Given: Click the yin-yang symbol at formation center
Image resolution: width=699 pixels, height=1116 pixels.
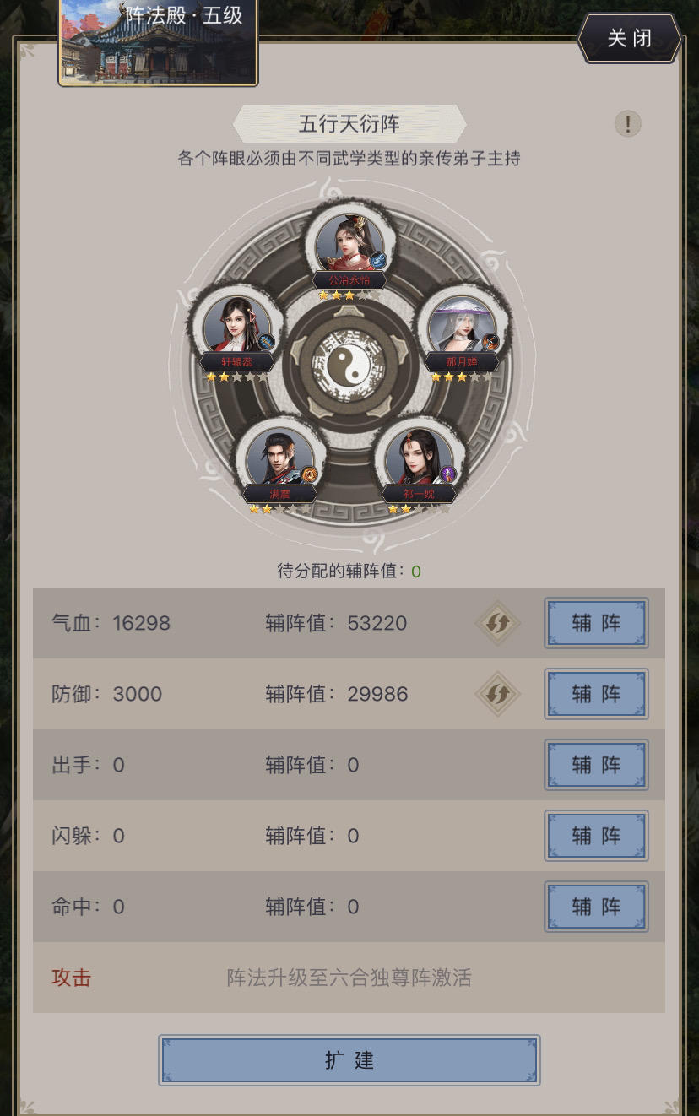Looking at the screenshot, I should pos(349,366).
